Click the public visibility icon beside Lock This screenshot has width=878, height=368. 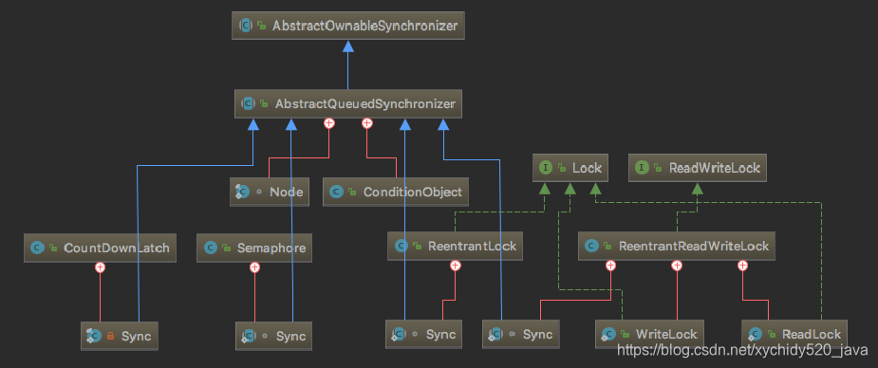pyautogui.click(x=561, y=167)
